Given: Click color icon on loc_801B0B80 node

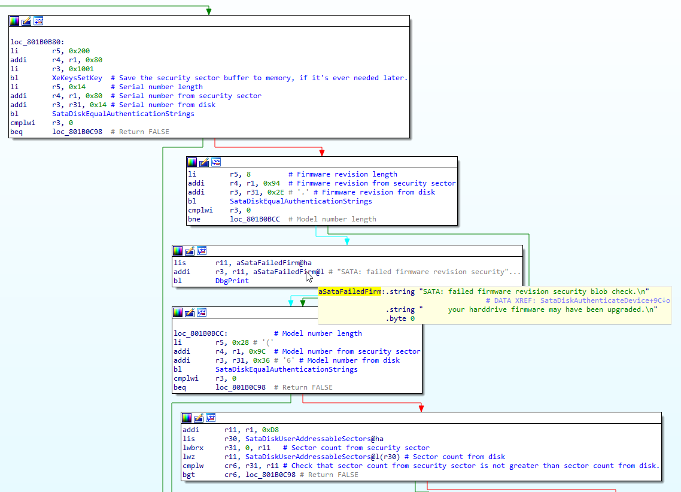Looking at the screenshot, I should [14, 21].
